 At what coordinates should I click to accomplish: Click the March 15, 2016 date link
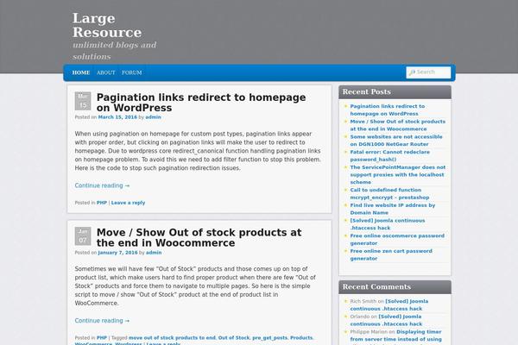point(117,117)
